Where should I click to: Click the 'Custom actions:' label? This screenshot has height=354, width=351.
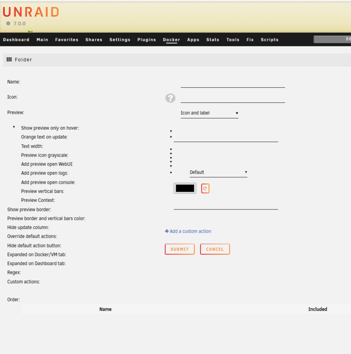coord(24,281)
